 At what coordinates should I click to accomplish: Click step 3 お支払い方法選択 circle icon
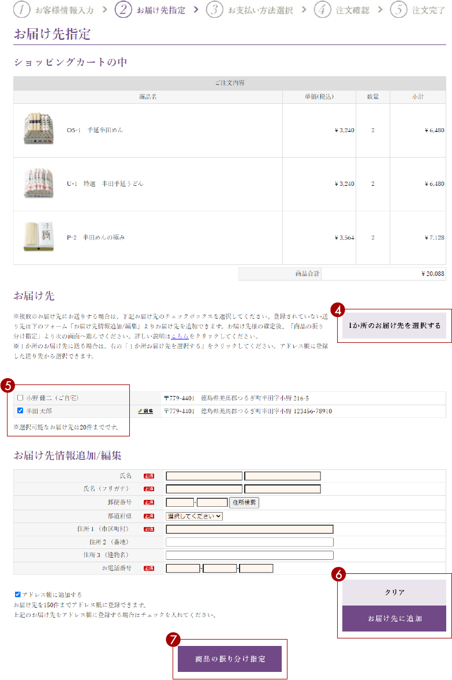coord(215,10)
